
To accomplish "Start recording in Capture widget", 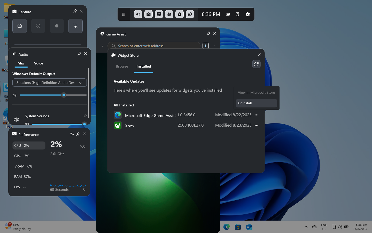I will (x=57, y=26).
